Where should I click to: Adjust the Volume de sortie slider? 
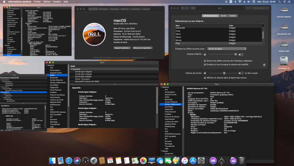[223, 73]
